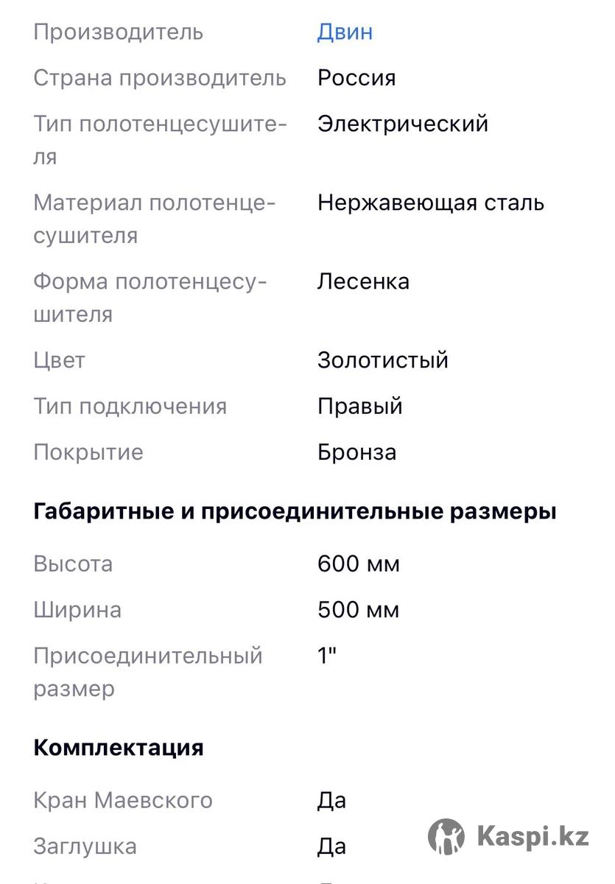This screenshot has height=884, width=615.
Task: Click the Россия country value
Action: coord(356,78)
